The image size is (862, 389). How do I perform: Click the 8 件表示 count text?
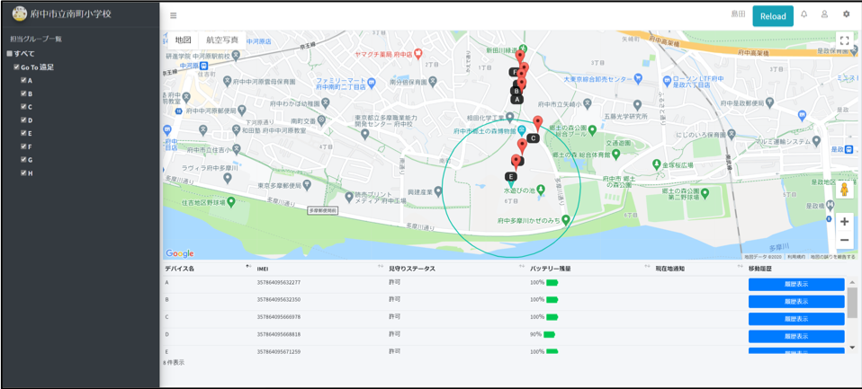pos(173,362)
